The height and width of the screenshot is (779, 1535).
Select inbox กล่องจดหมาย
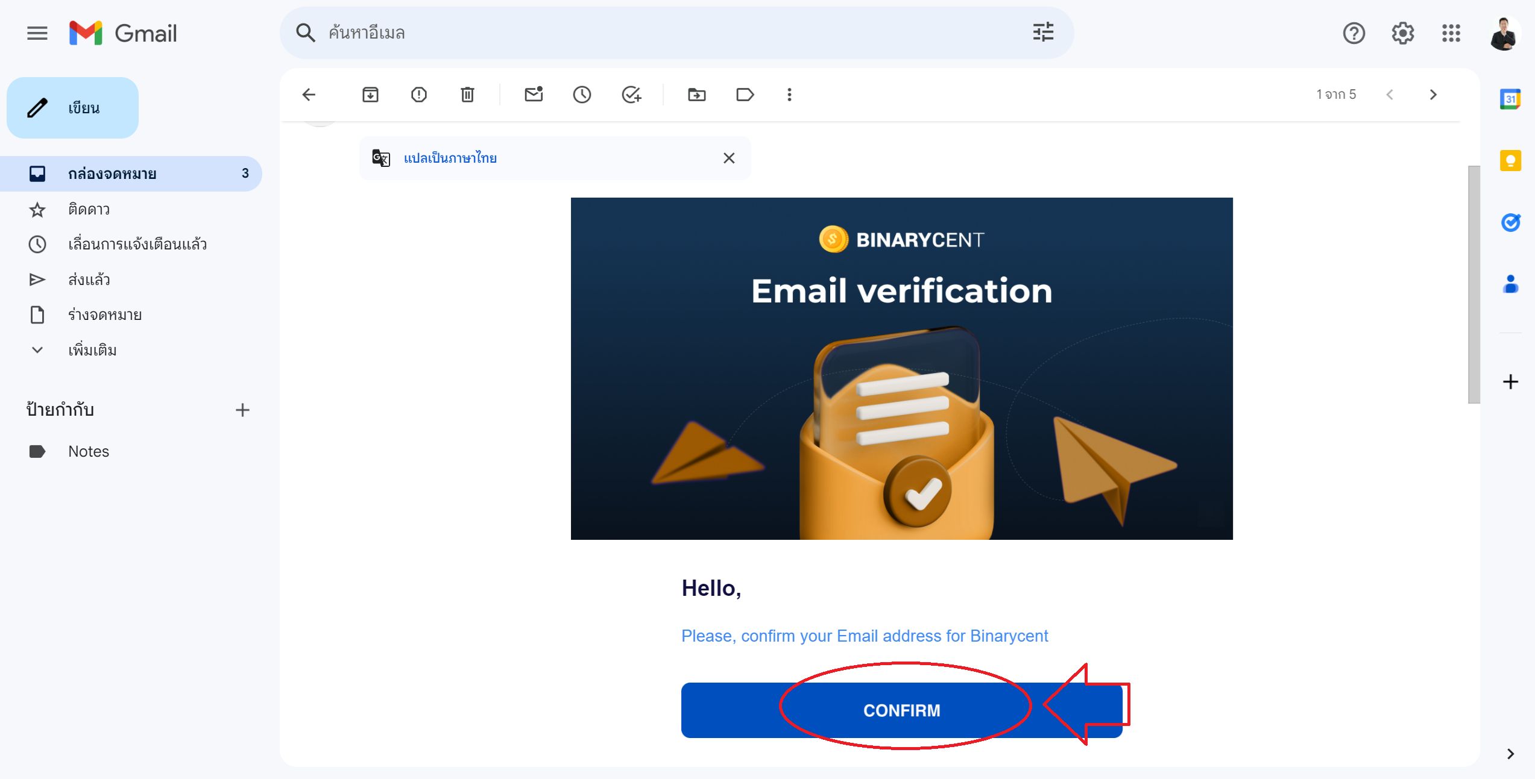131,174
